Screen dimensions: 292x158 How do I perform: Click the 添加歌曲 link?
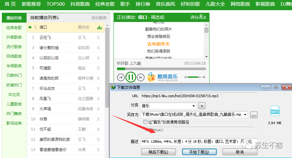click(x=99, y=18)
